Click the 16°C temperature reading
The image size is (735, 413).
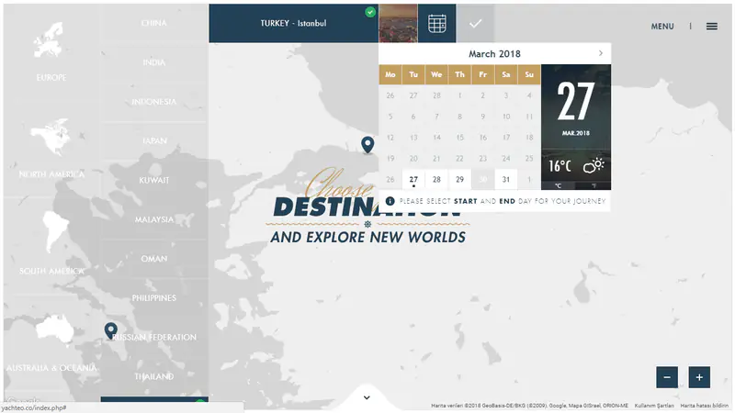(560, 166)
